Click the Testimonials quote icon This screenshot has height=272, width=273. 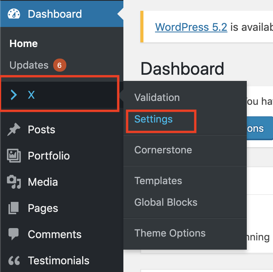coord(14,261)
